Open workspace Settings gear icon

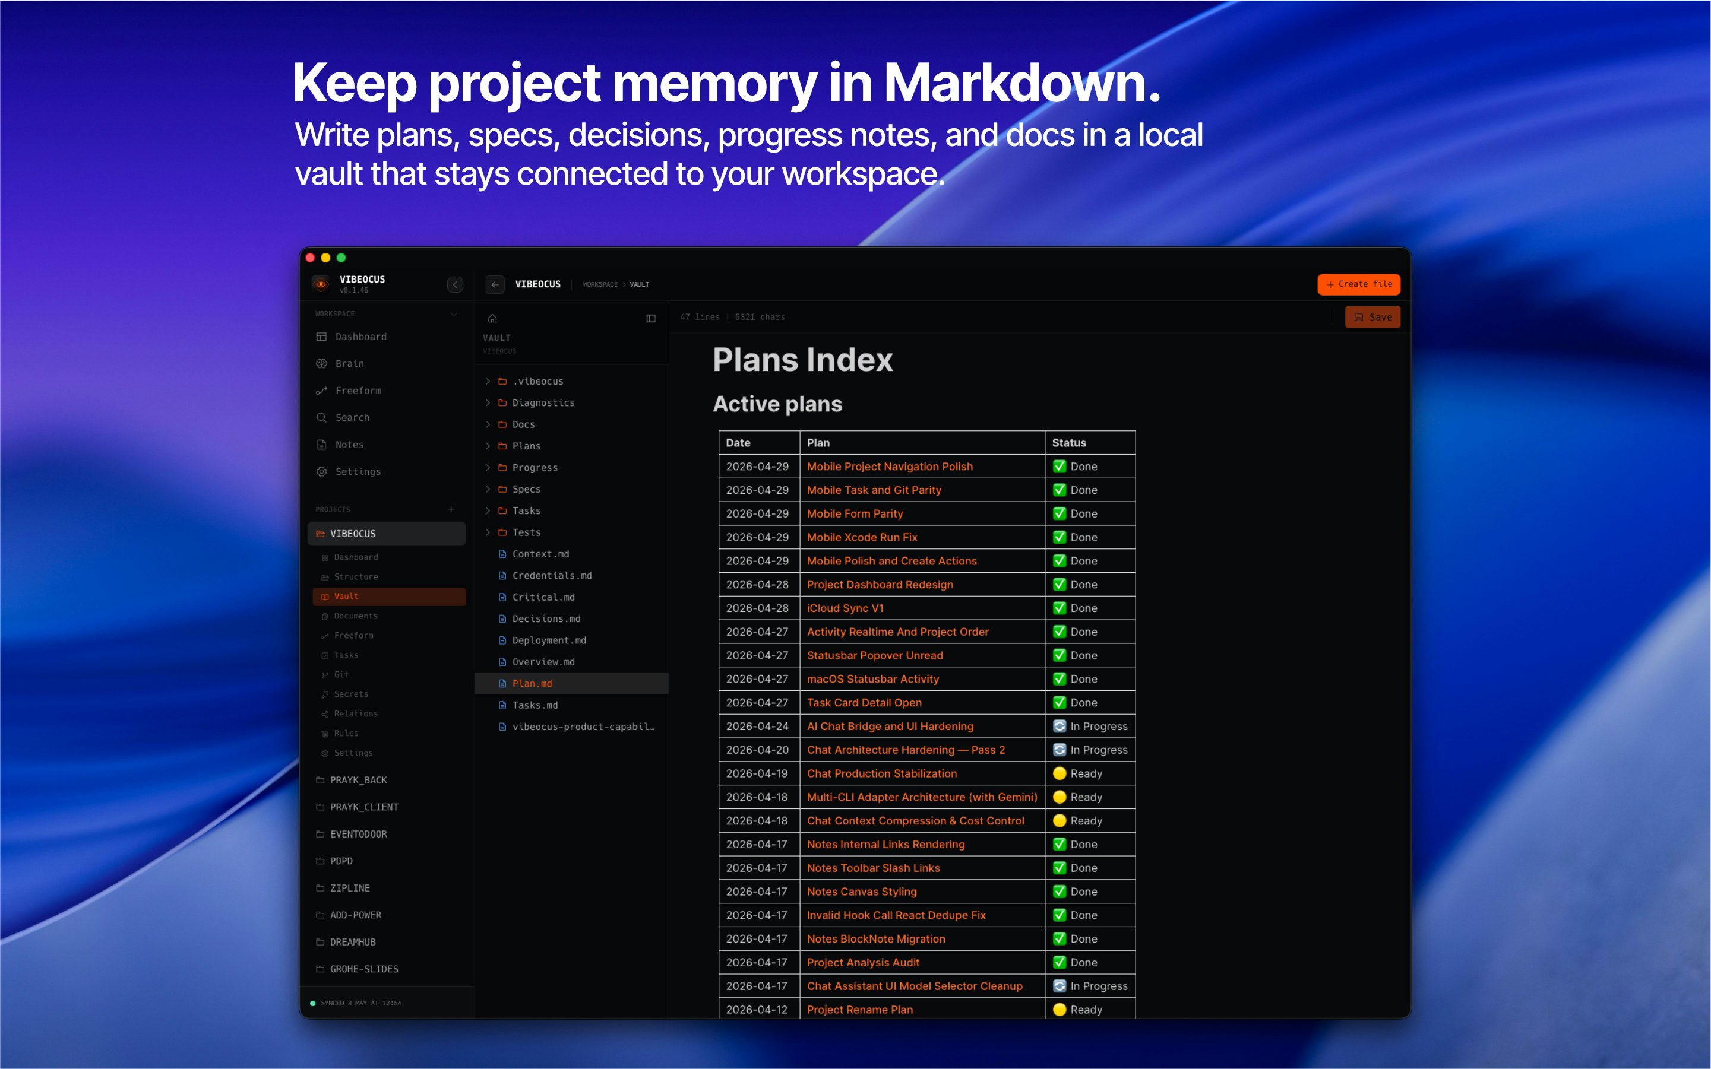[x=321, y=471]
